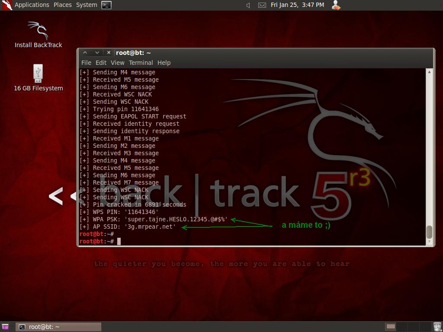Image resolution: width=443 pixels, height=332 pixels.
Task: Click the date and time clock
Action: click(297, 5)
